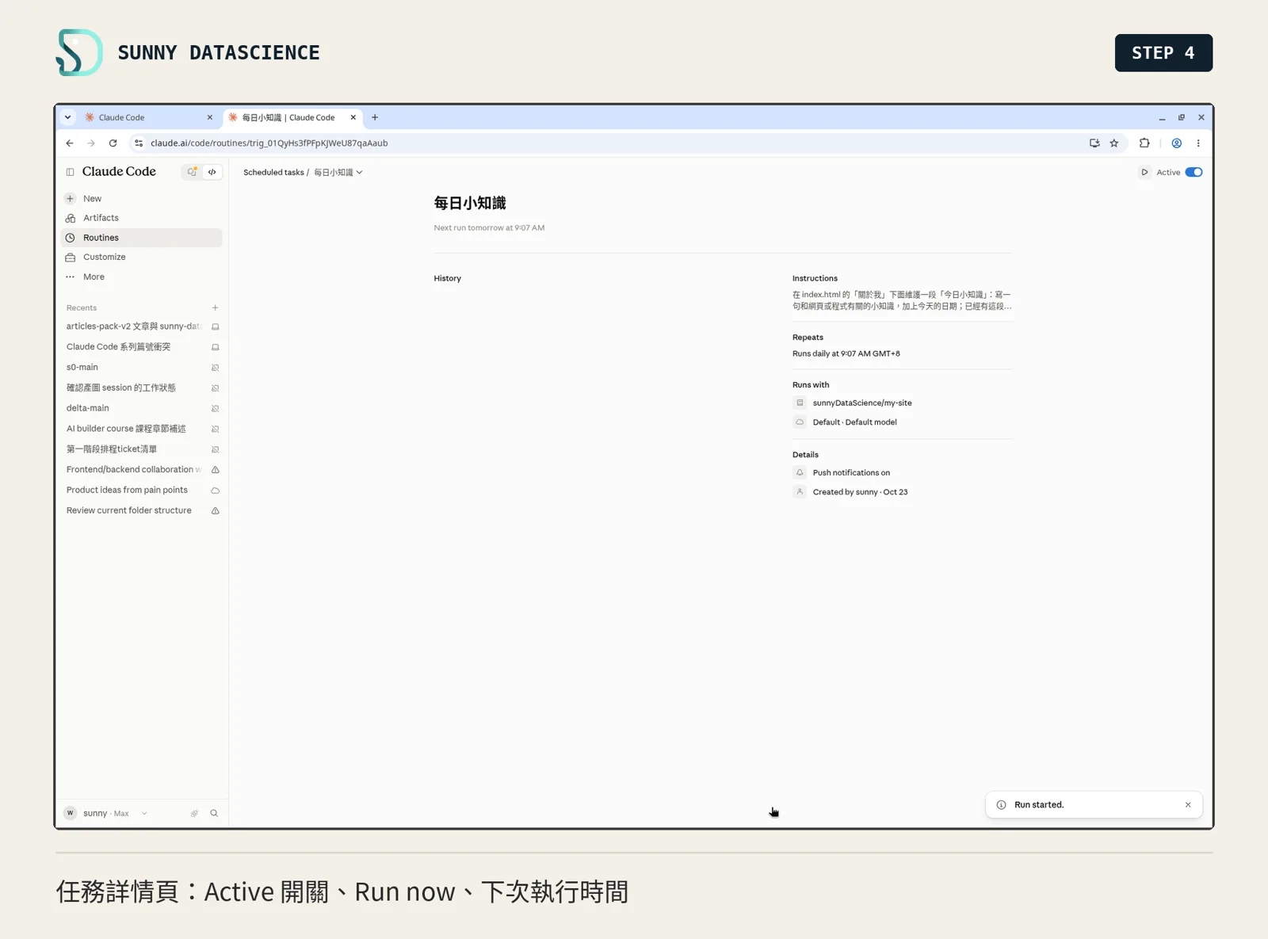
Task: Open a new browser tab
Action: click(x=375, y=117)
